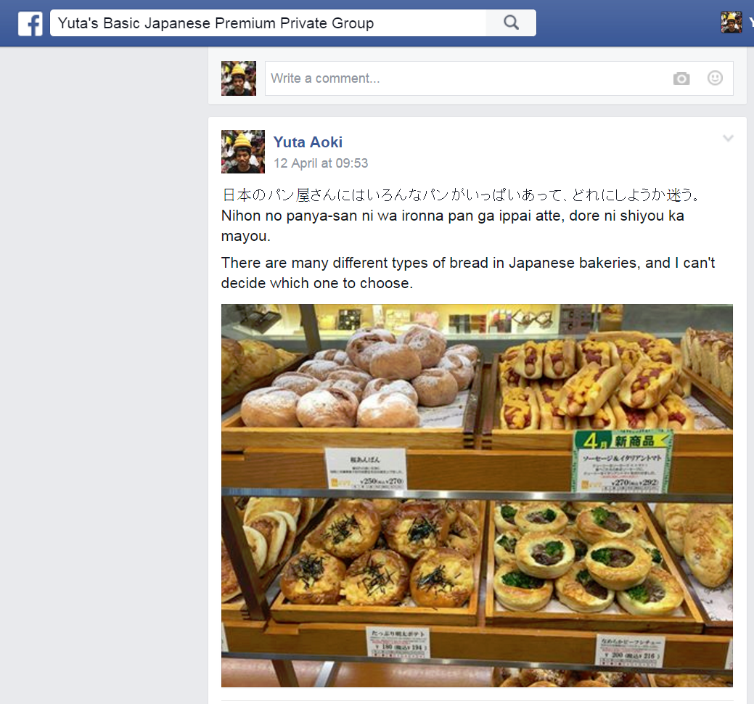Image resolution: width=754 pixels, height=704 pixels.
Task: Click the English translation text of the post
Action: (468, 273)
